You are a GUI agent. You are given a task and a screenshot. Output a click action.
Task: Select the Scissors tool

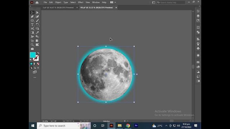(x=32, y=29)
